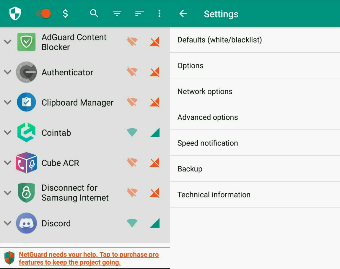Open the Backup settings entry
The width and height of the screenshot is (340, 269).
190,169
